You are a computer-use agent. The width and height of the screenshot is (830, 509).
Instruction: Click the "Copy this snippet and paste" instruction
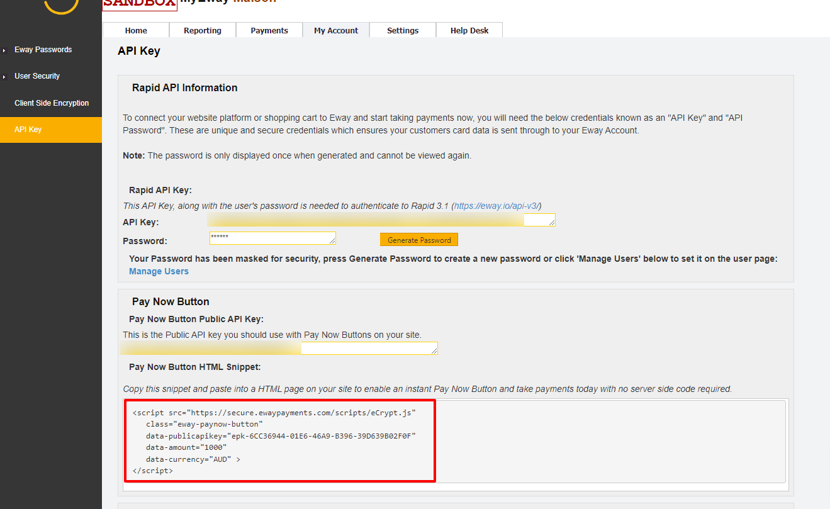tap(427, 389)
